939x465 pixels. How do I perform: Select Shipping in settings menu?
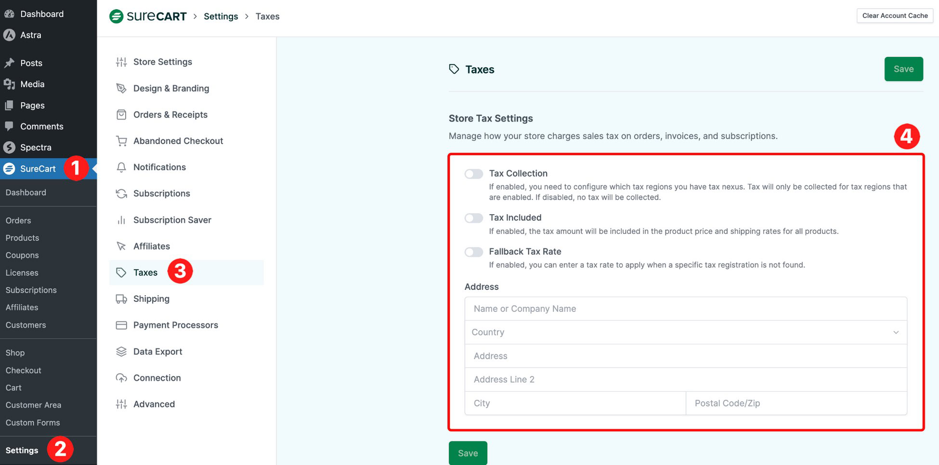click(151, 299)
